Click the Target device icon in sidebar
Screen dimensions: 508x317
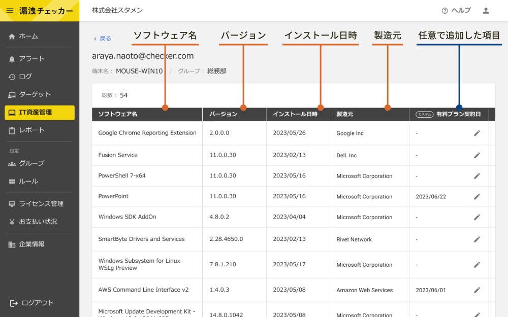pos(12,95)
